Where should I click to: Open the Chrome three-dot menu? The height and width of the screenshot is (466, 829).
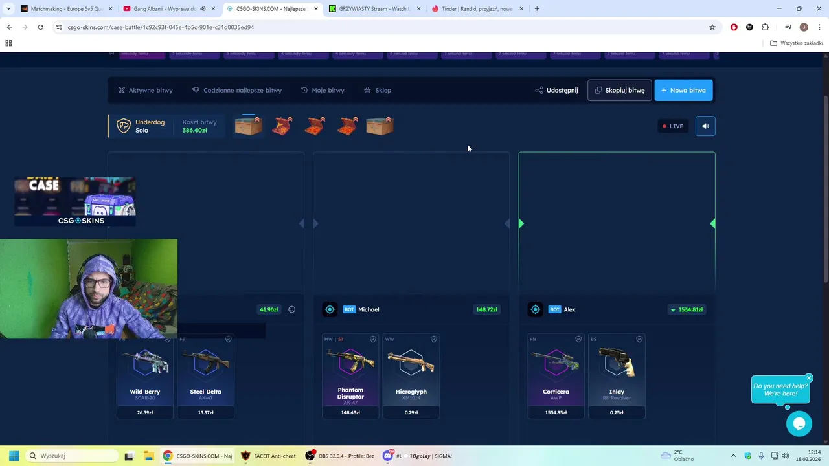820,27
